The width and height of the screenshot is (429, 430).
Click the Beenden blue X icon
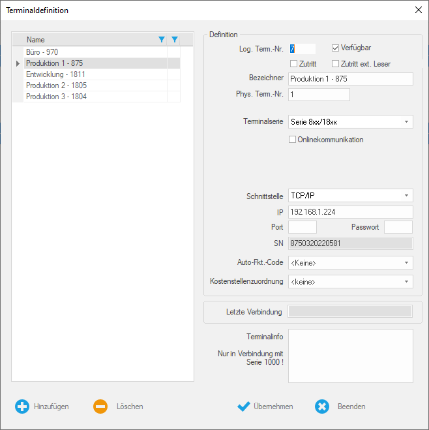click(x=322, y=407)
